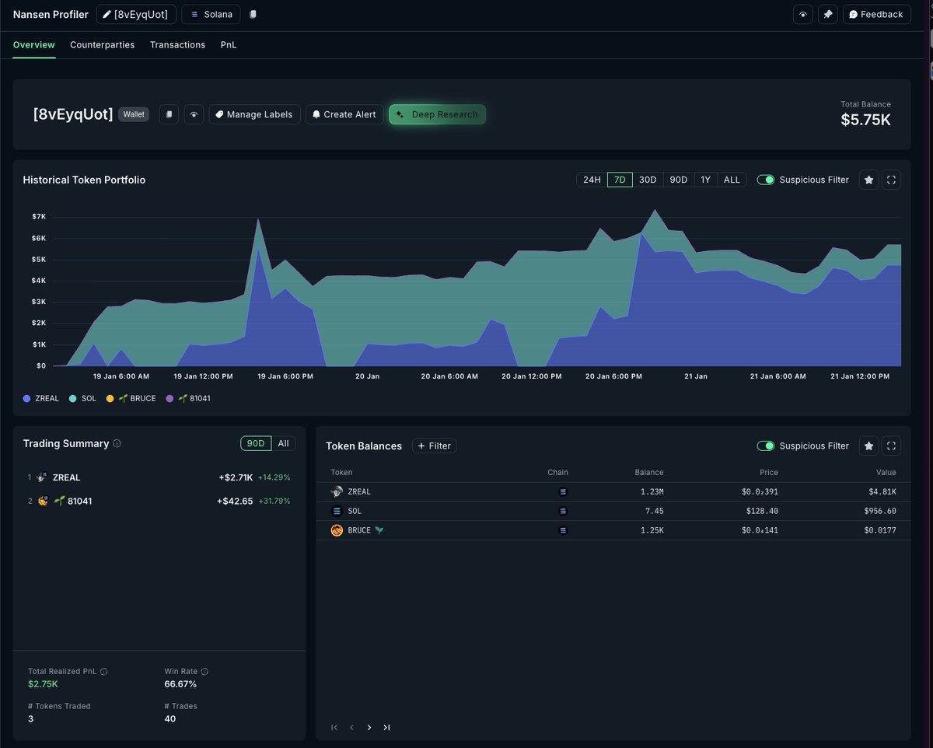Viewport: 933px width, 748px height.
Task: Toggle SOL legend color dot
Action: tap(72, 398)
